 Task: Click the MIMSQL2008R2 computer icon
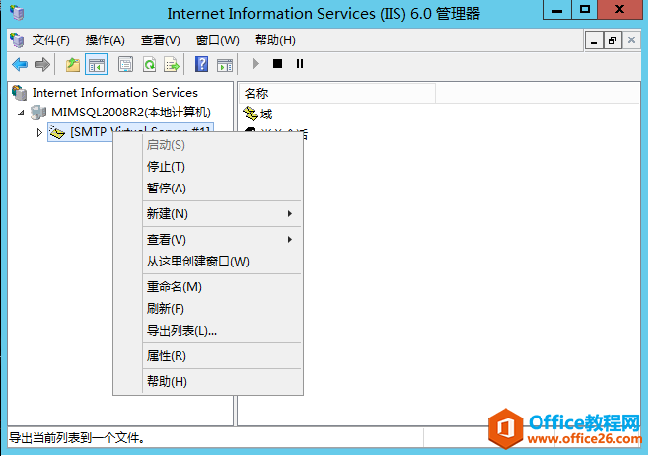38,112
